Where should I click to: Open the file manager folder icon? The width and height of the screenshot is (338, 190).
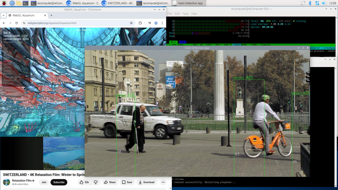(x=19, y=3)
